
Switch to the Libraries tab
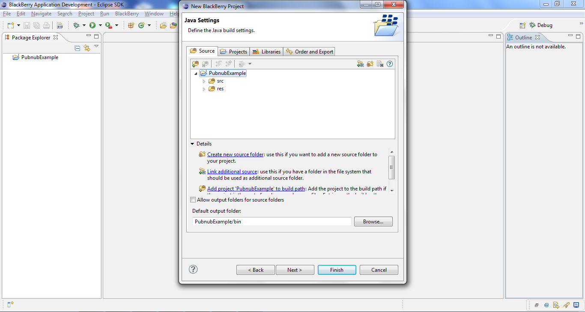point(266,51)
